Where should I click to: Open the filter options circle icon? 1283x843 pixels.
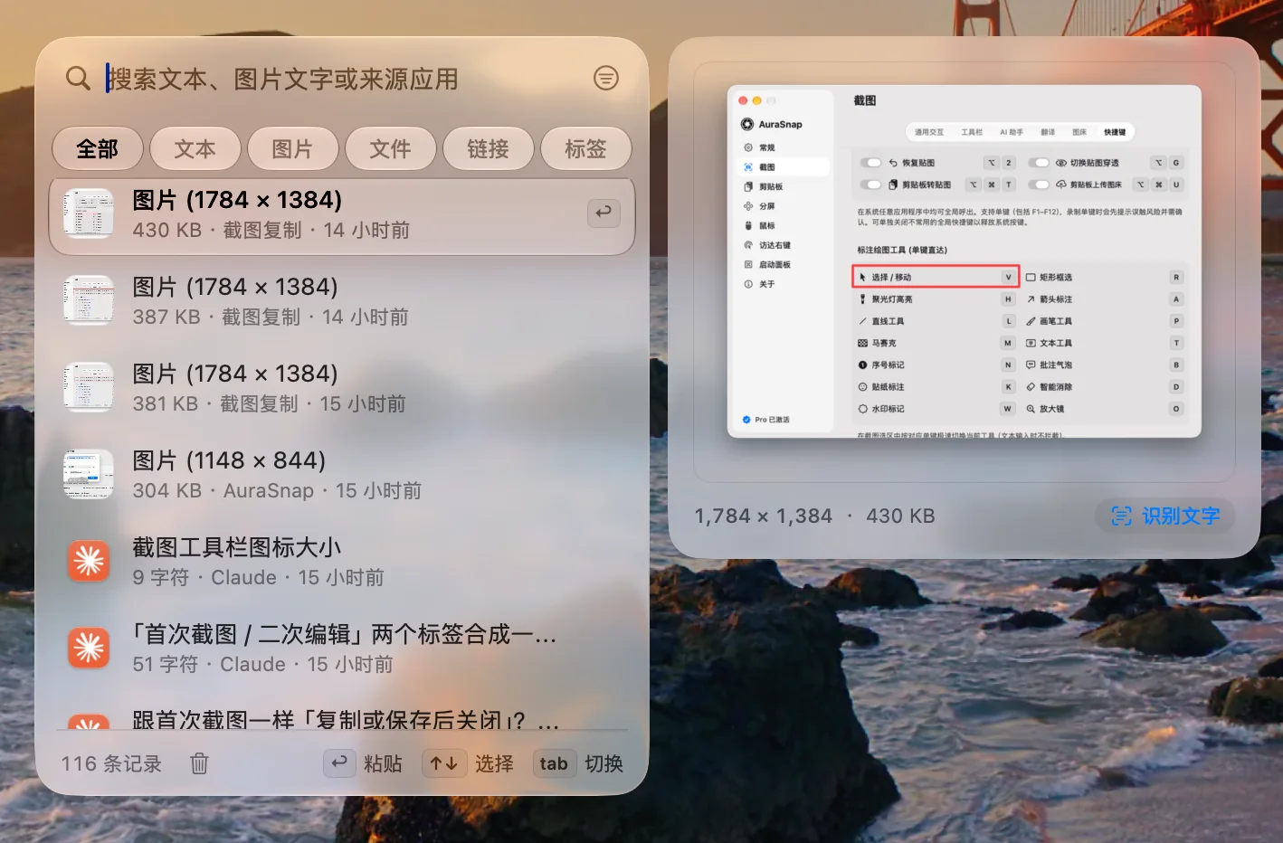pyautogui.click(x=606, y=79)
